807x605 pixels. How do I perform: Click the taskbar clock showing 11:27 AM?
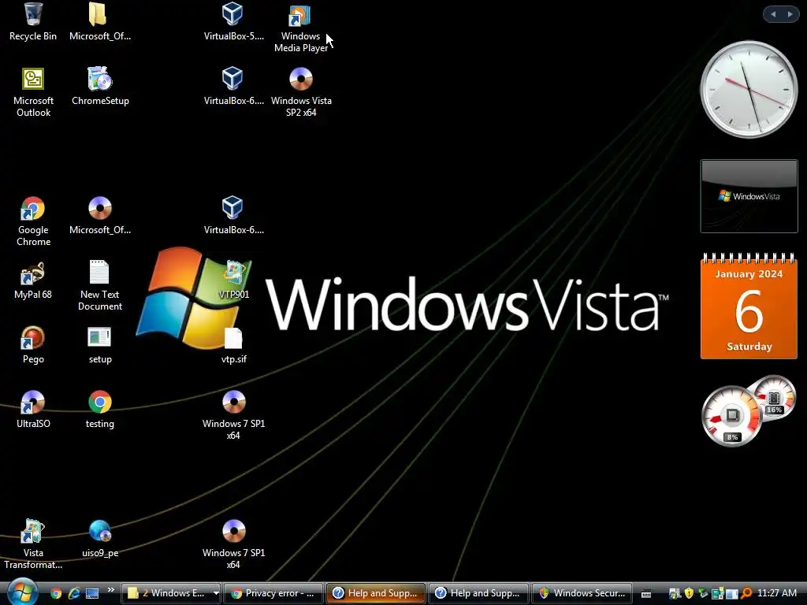pyautogui.click(x=776, y=593)
